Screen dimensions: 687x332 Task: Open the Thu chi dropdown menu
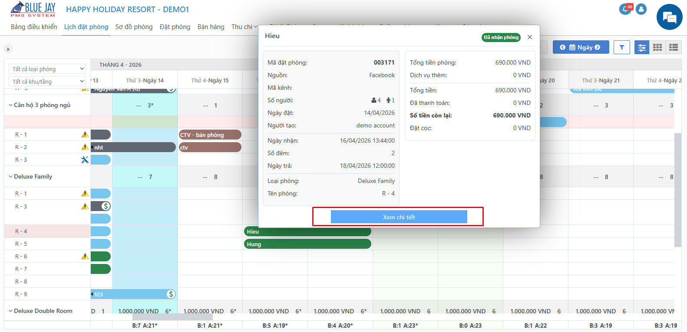click(x=244, y=27)
